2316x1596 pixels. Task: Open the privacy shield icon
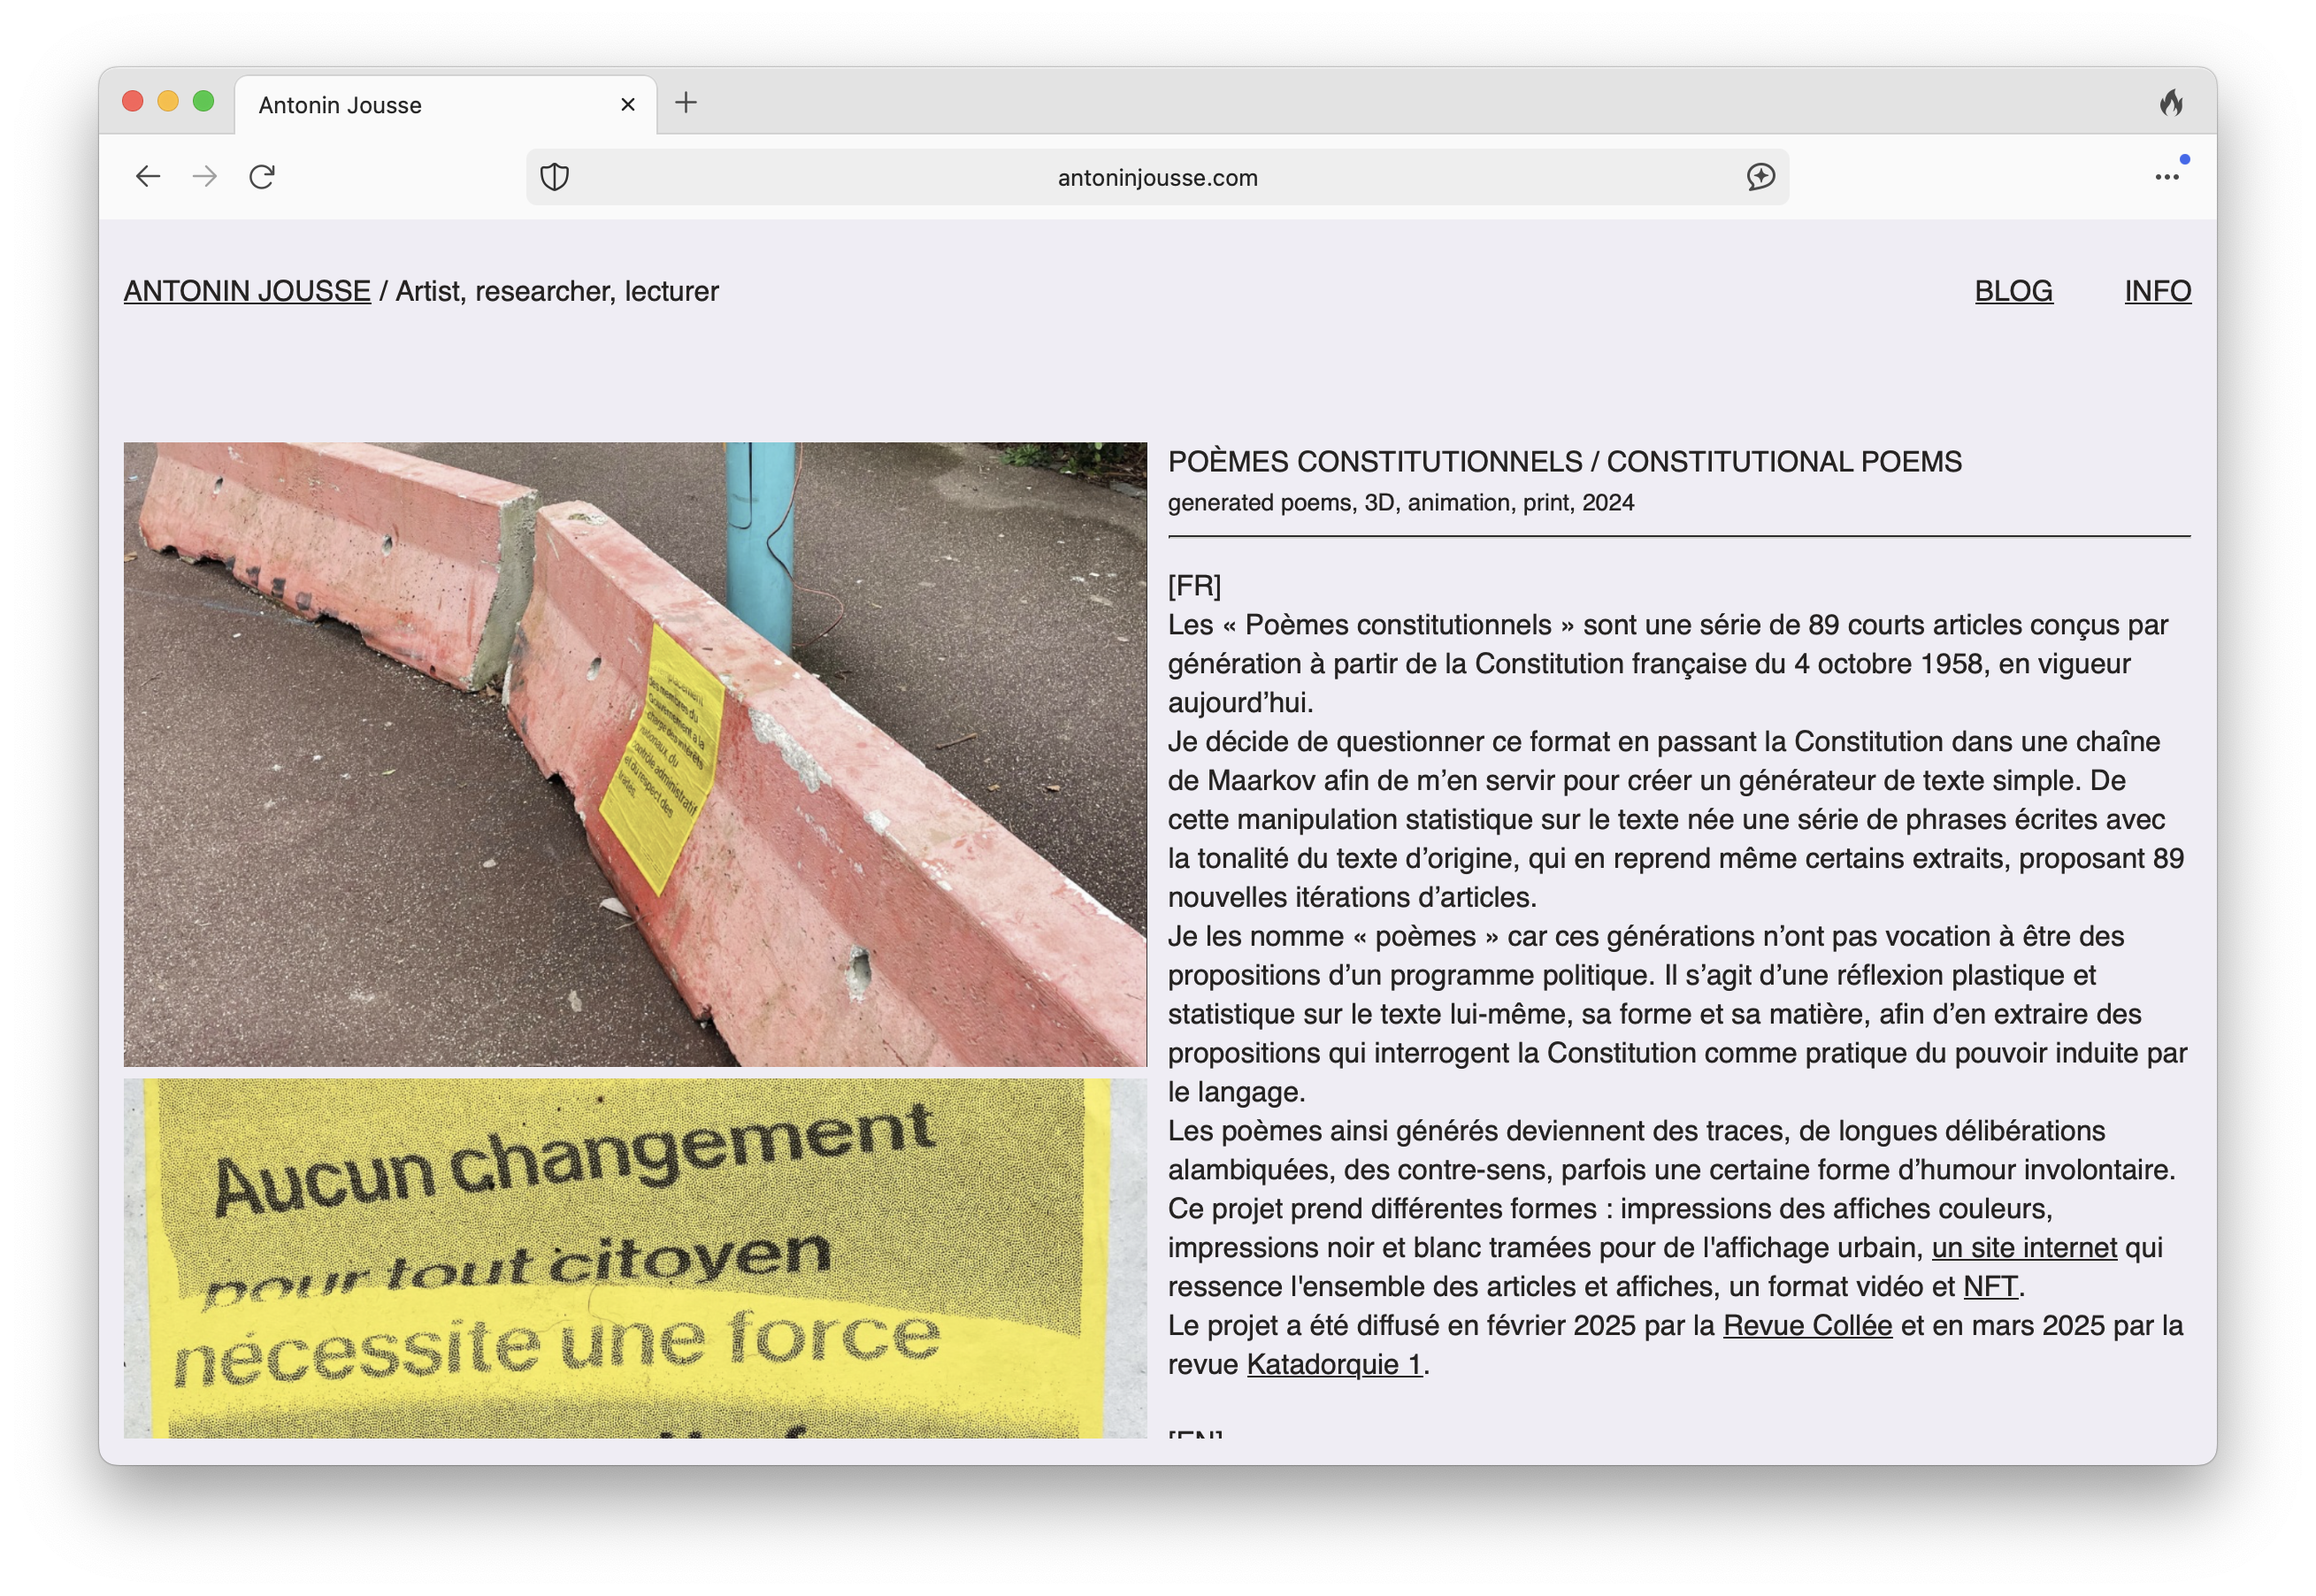[x=555, y=177]
